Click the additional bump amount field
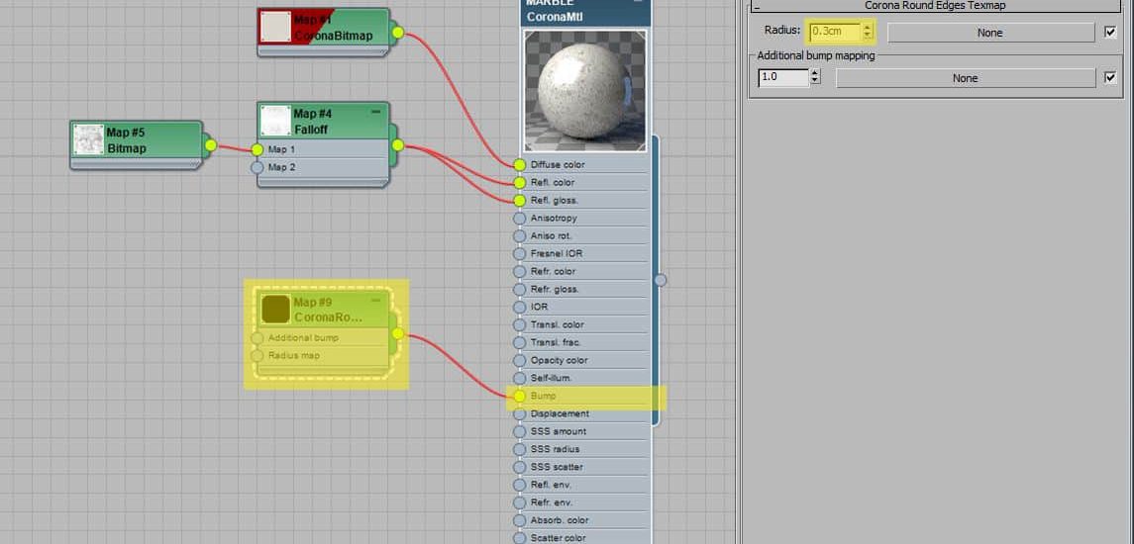The width and height of the screenshot is (1134, 544). (782, 77)
